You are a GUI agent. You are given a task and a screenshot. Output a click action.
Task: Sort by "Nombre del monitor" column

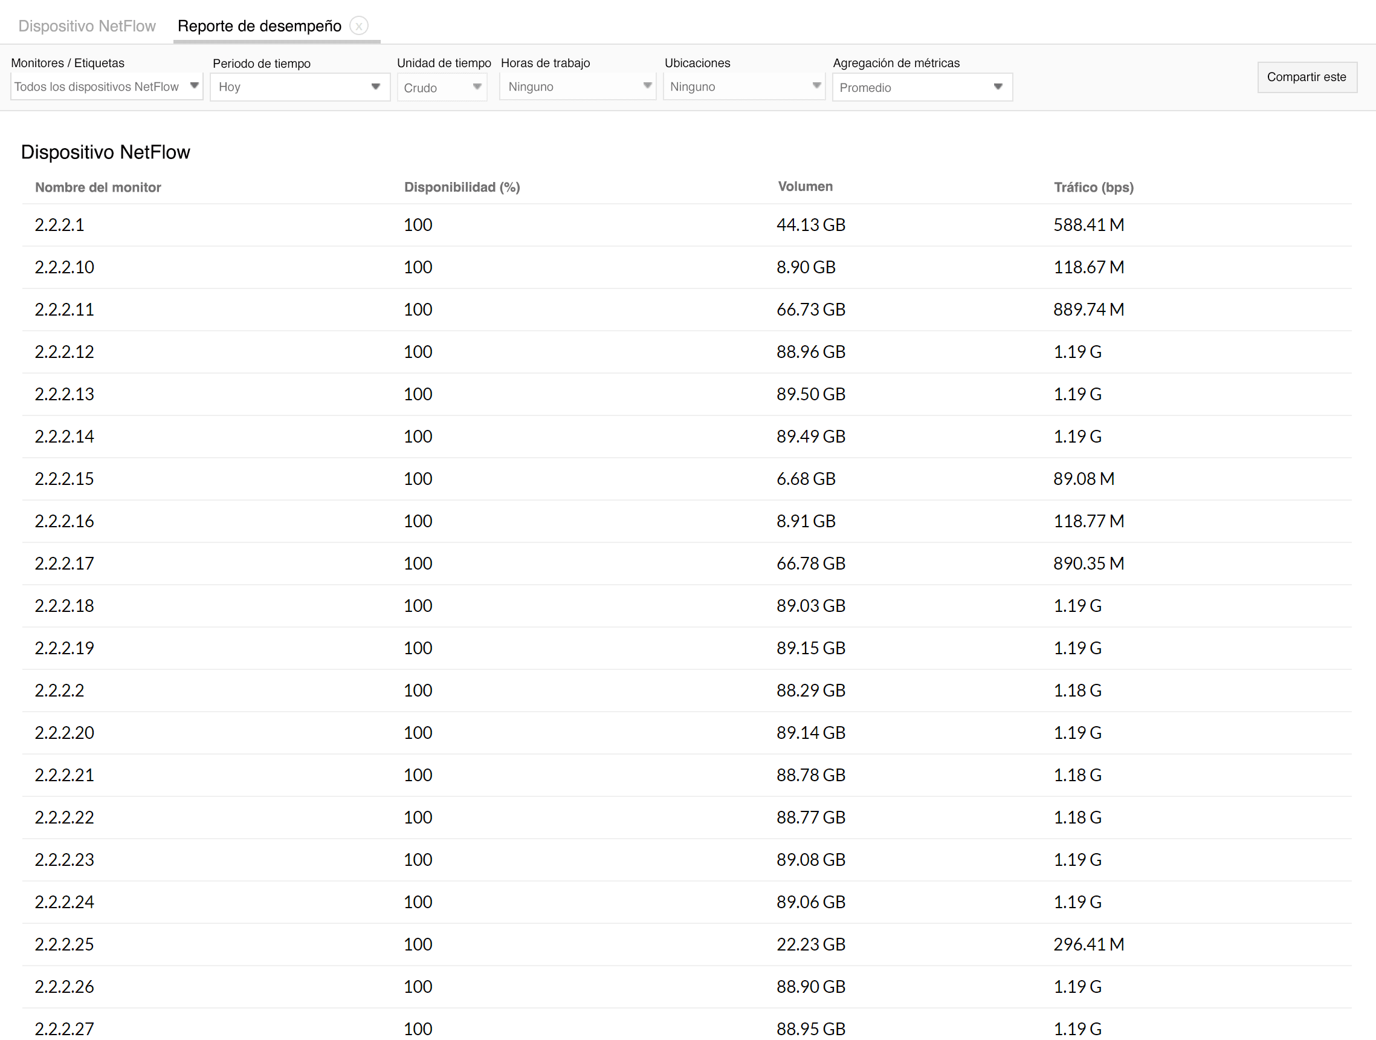[98, 187]
